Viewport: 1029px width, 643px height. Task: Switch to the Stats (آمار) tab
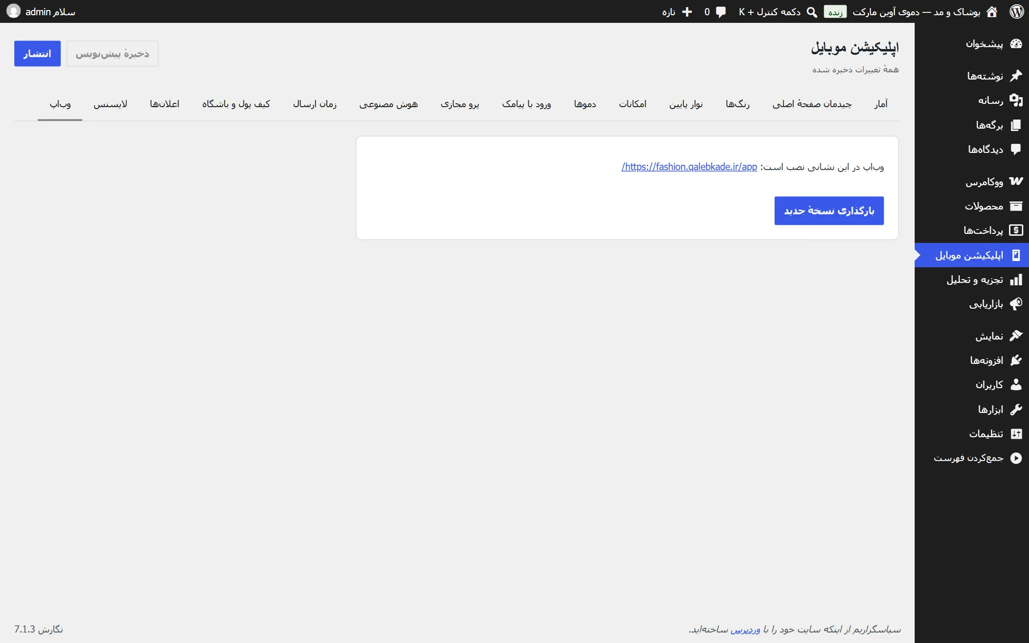coord(881,104)
